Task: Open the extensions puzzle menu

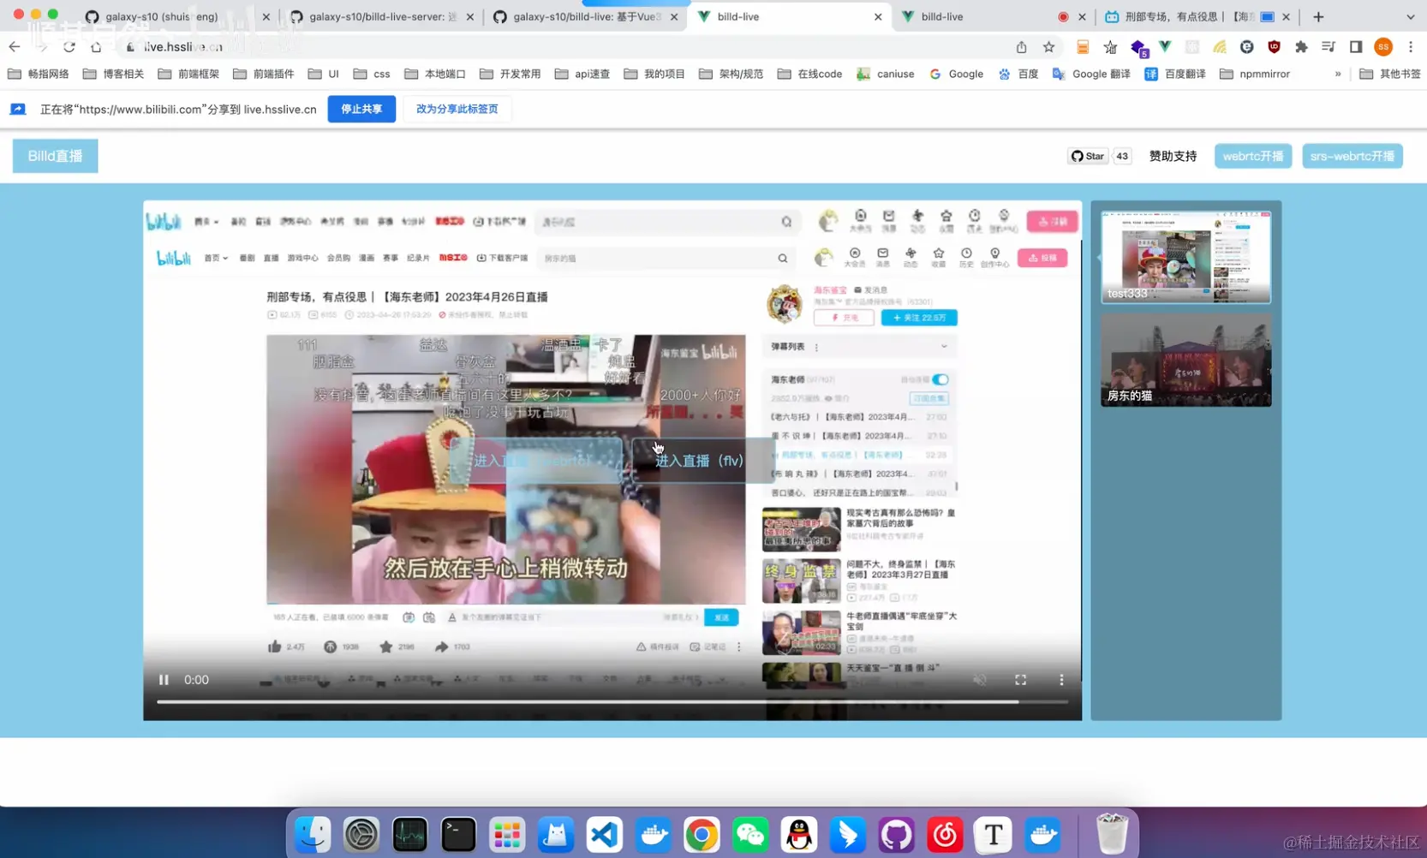Action: (1301, 47)
